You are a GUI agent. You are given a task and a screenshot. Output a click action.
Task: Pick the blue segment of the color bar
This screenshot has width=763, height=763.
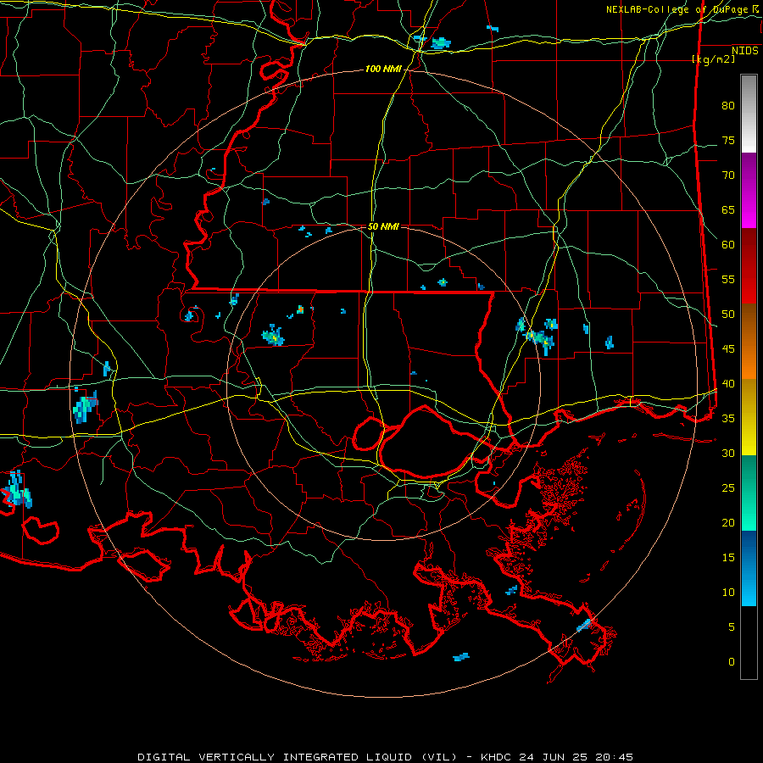749,568
